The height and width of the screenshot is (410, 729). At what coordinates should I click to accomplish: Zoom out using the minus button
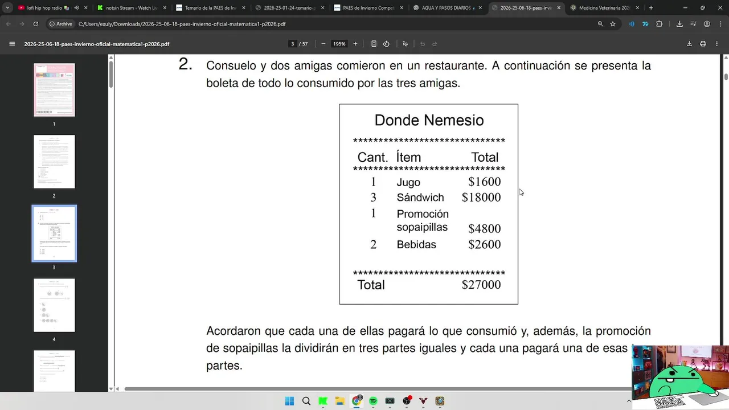click(323, 44)
